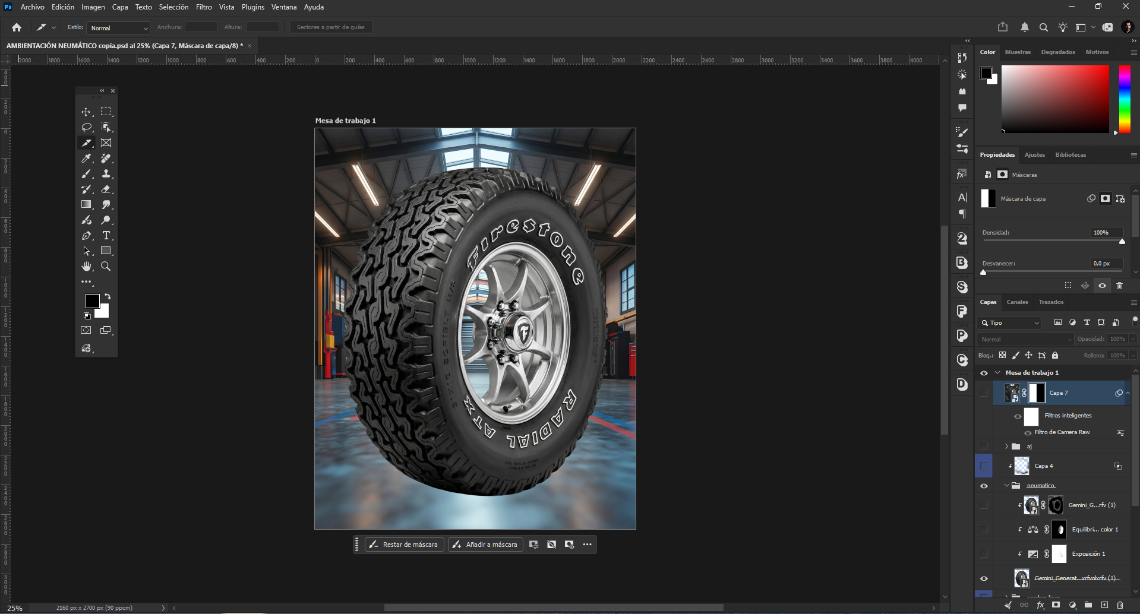Click the trash icon in Layers panel
Screen dimensions: 1140x614
click(x=1120, y=605)
